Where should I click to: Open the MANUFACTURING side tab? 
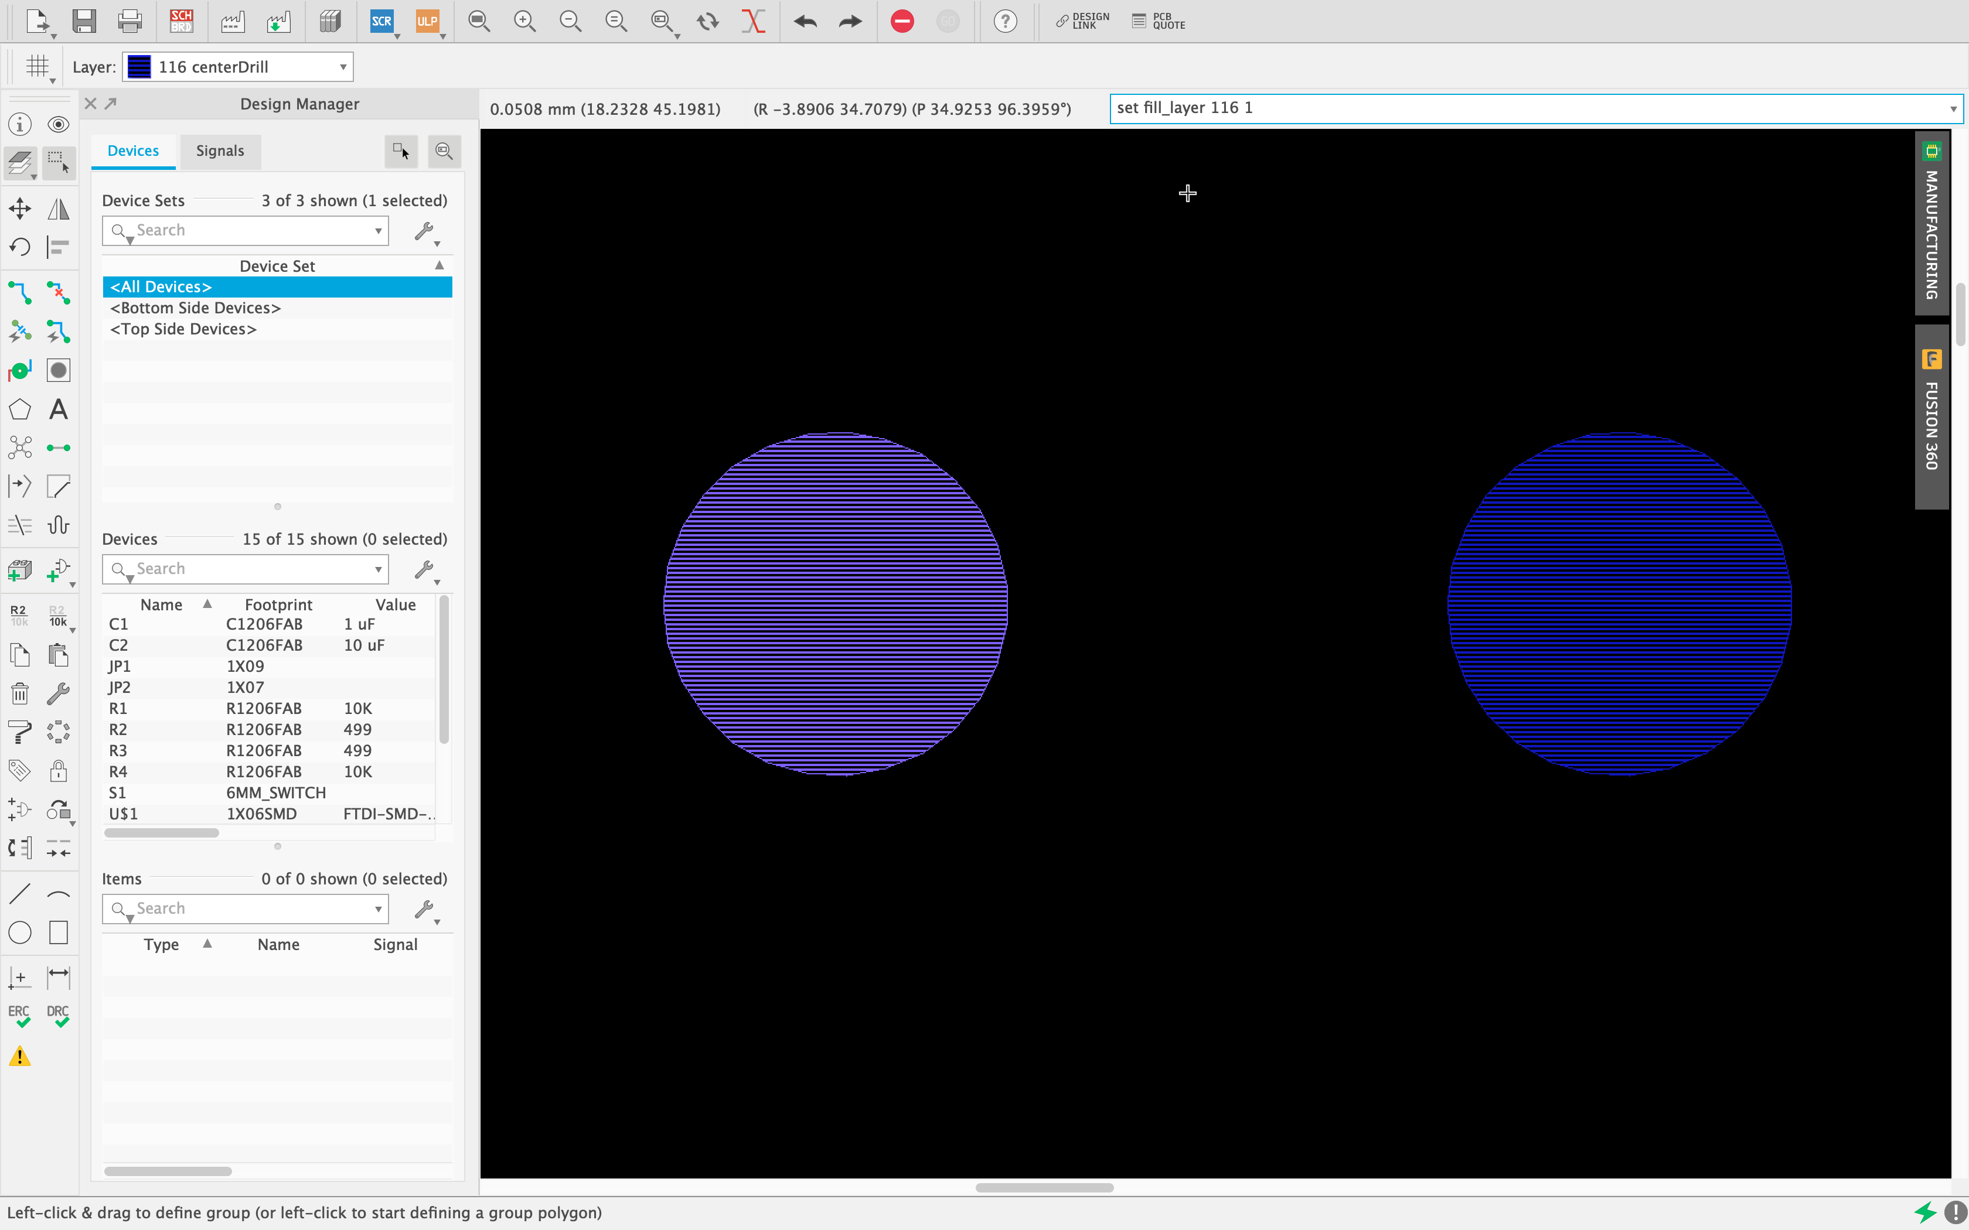1931,223
